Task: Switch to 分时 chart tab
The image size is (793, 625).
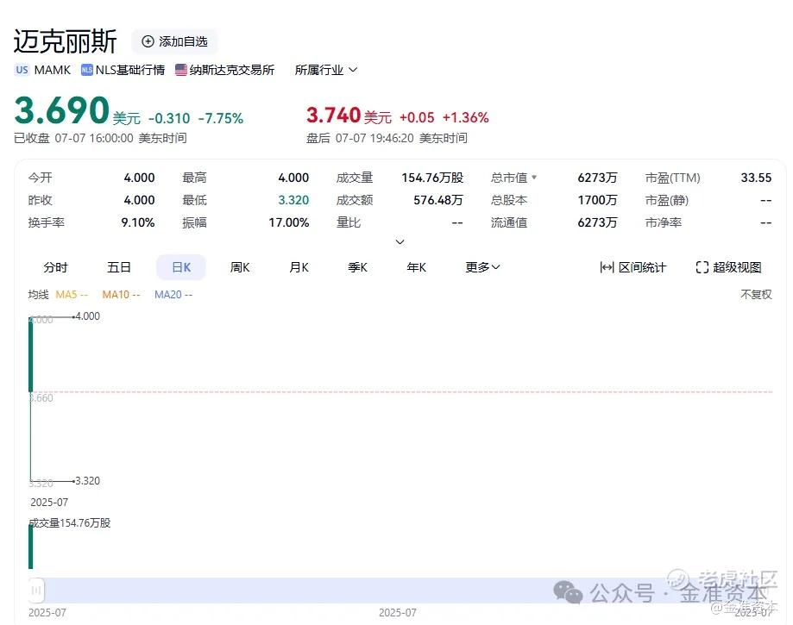Action: 55,267
